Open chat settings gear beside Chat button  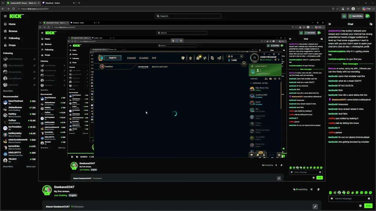click(360, 206)
